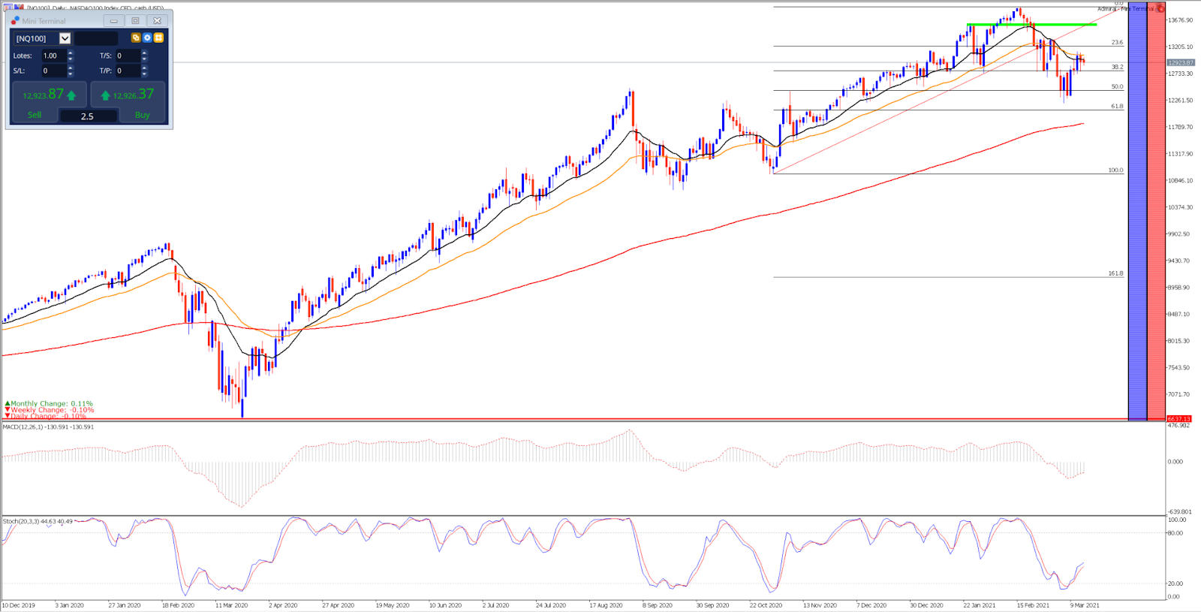This screenshot has width=1201, height=612.
Task: Click the Mini Terminal logo icon
Action: [x=15, y=20]
